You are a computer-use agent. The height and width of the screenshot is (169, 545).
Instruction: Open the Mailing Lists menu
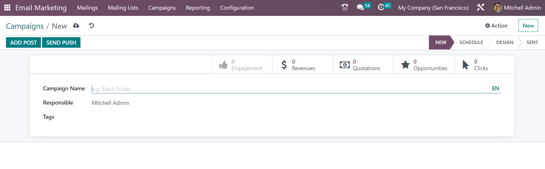[x=123, y=8]
